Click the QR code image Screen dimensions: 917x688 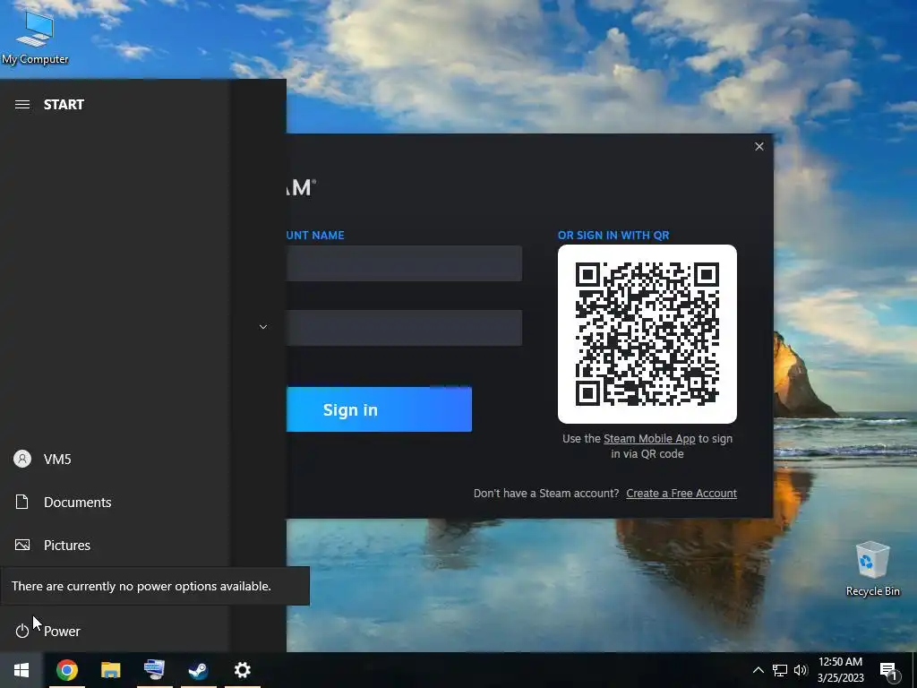tap(647, 334)
